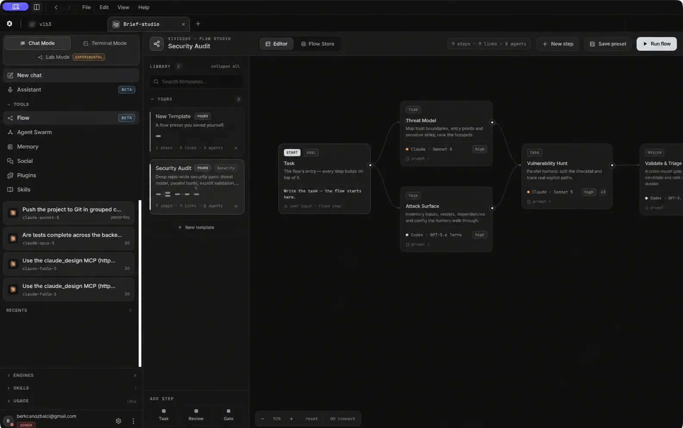Zoom out the canvas with minus
The height and width of the screenshot is (428, 683).
(263, 419)
